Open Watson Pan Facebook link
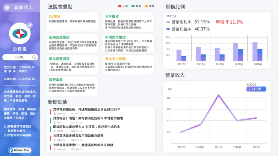278x156 pixels. coord(20,150)
